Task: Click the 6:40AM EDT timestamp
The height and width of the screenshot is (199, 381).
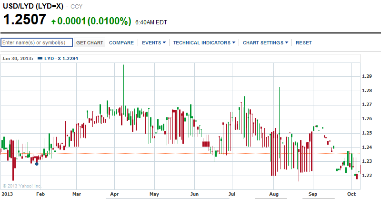Action: click(x=151, y=22)
